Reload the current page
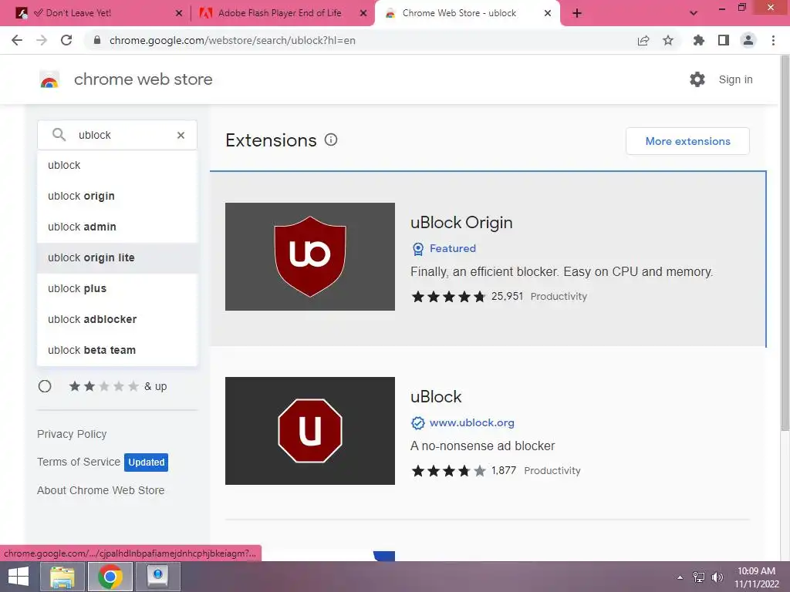This screenshot has width=790, height=592. point(66,40)
